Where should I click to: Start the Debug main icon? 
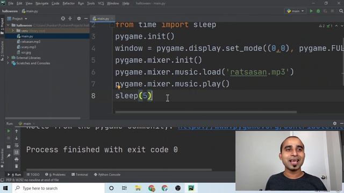coord(318,11)
